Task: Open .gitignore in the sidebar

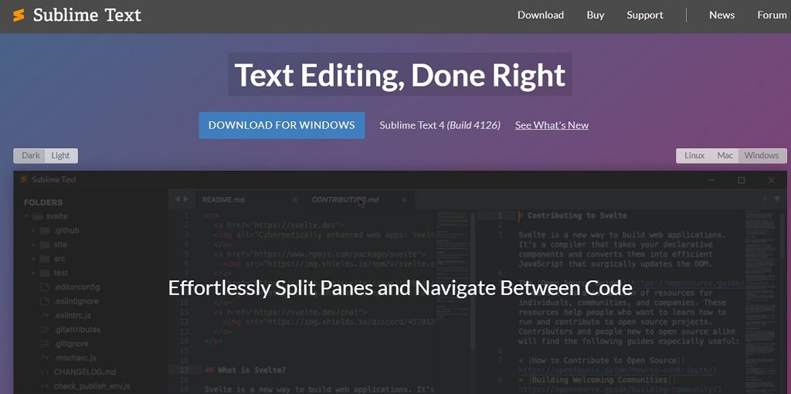Action: 72,344
